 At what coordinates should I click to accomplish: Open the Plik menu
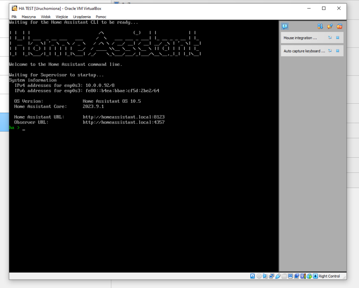coord(14,16)
